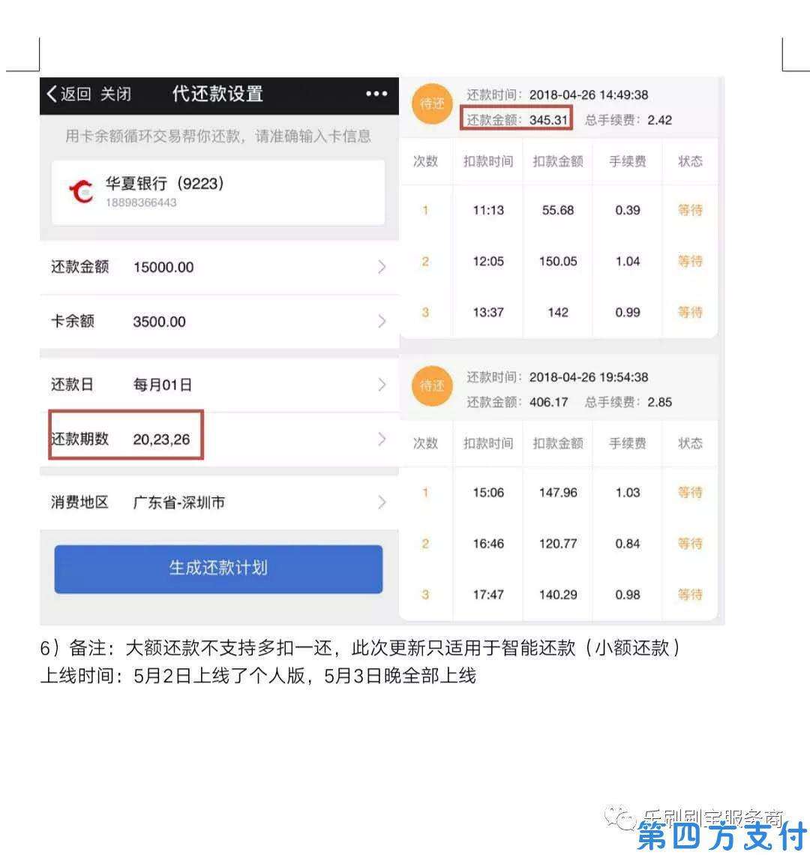
Task: Expand the 还款日 每月01日 selector
Action: pos(217,385)
